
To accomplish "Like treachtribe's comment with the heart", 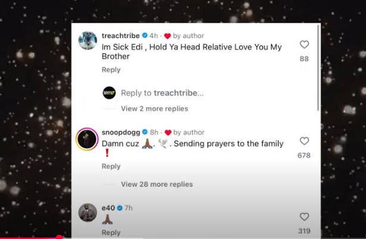I will [304, 44].
